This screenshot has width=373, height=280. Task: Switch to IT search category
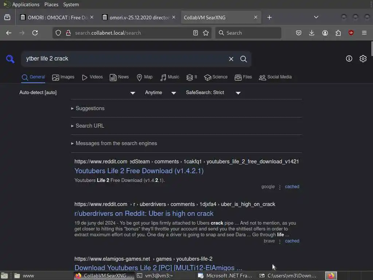[x=192, y=77]
